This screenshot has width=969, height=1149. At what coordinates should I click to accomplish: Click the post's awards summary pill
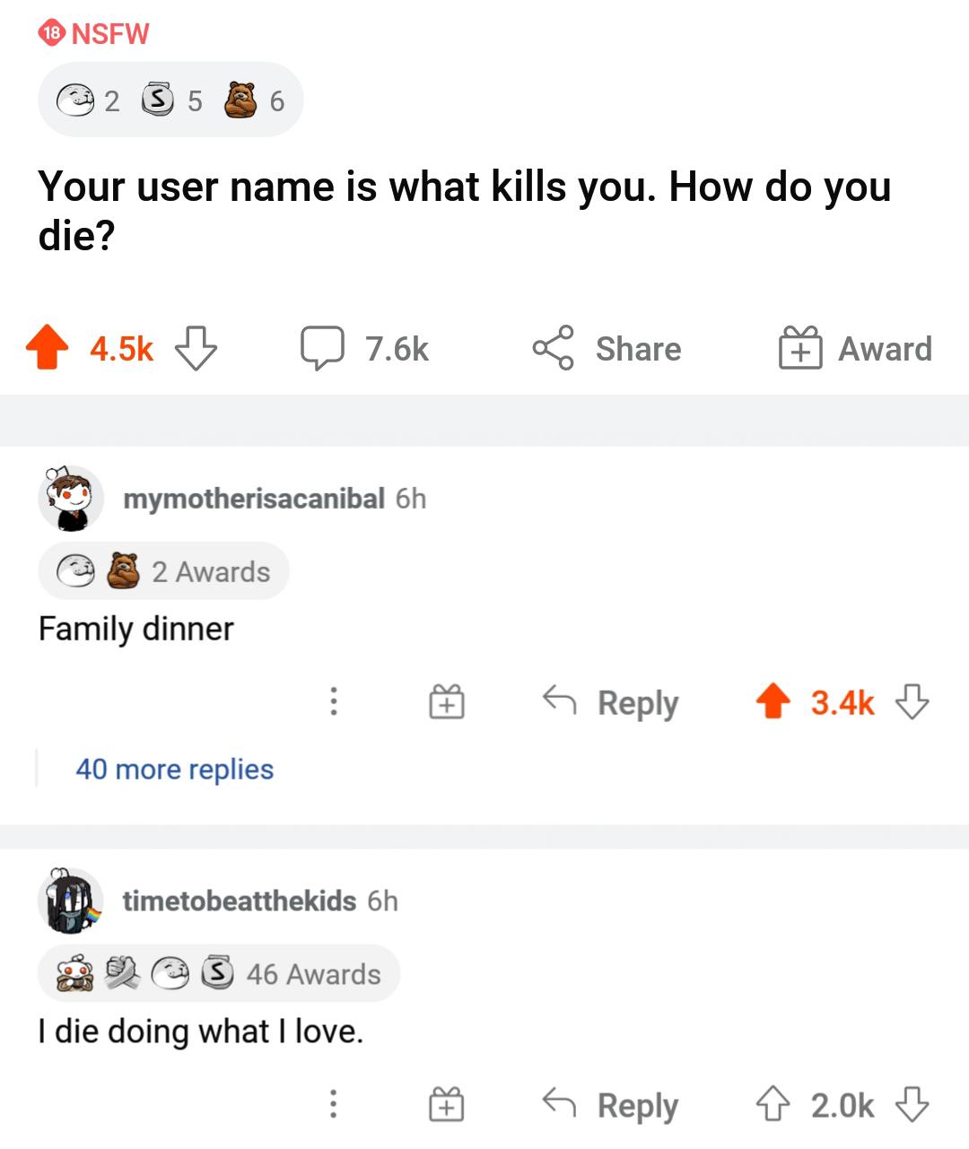[170, 100]
